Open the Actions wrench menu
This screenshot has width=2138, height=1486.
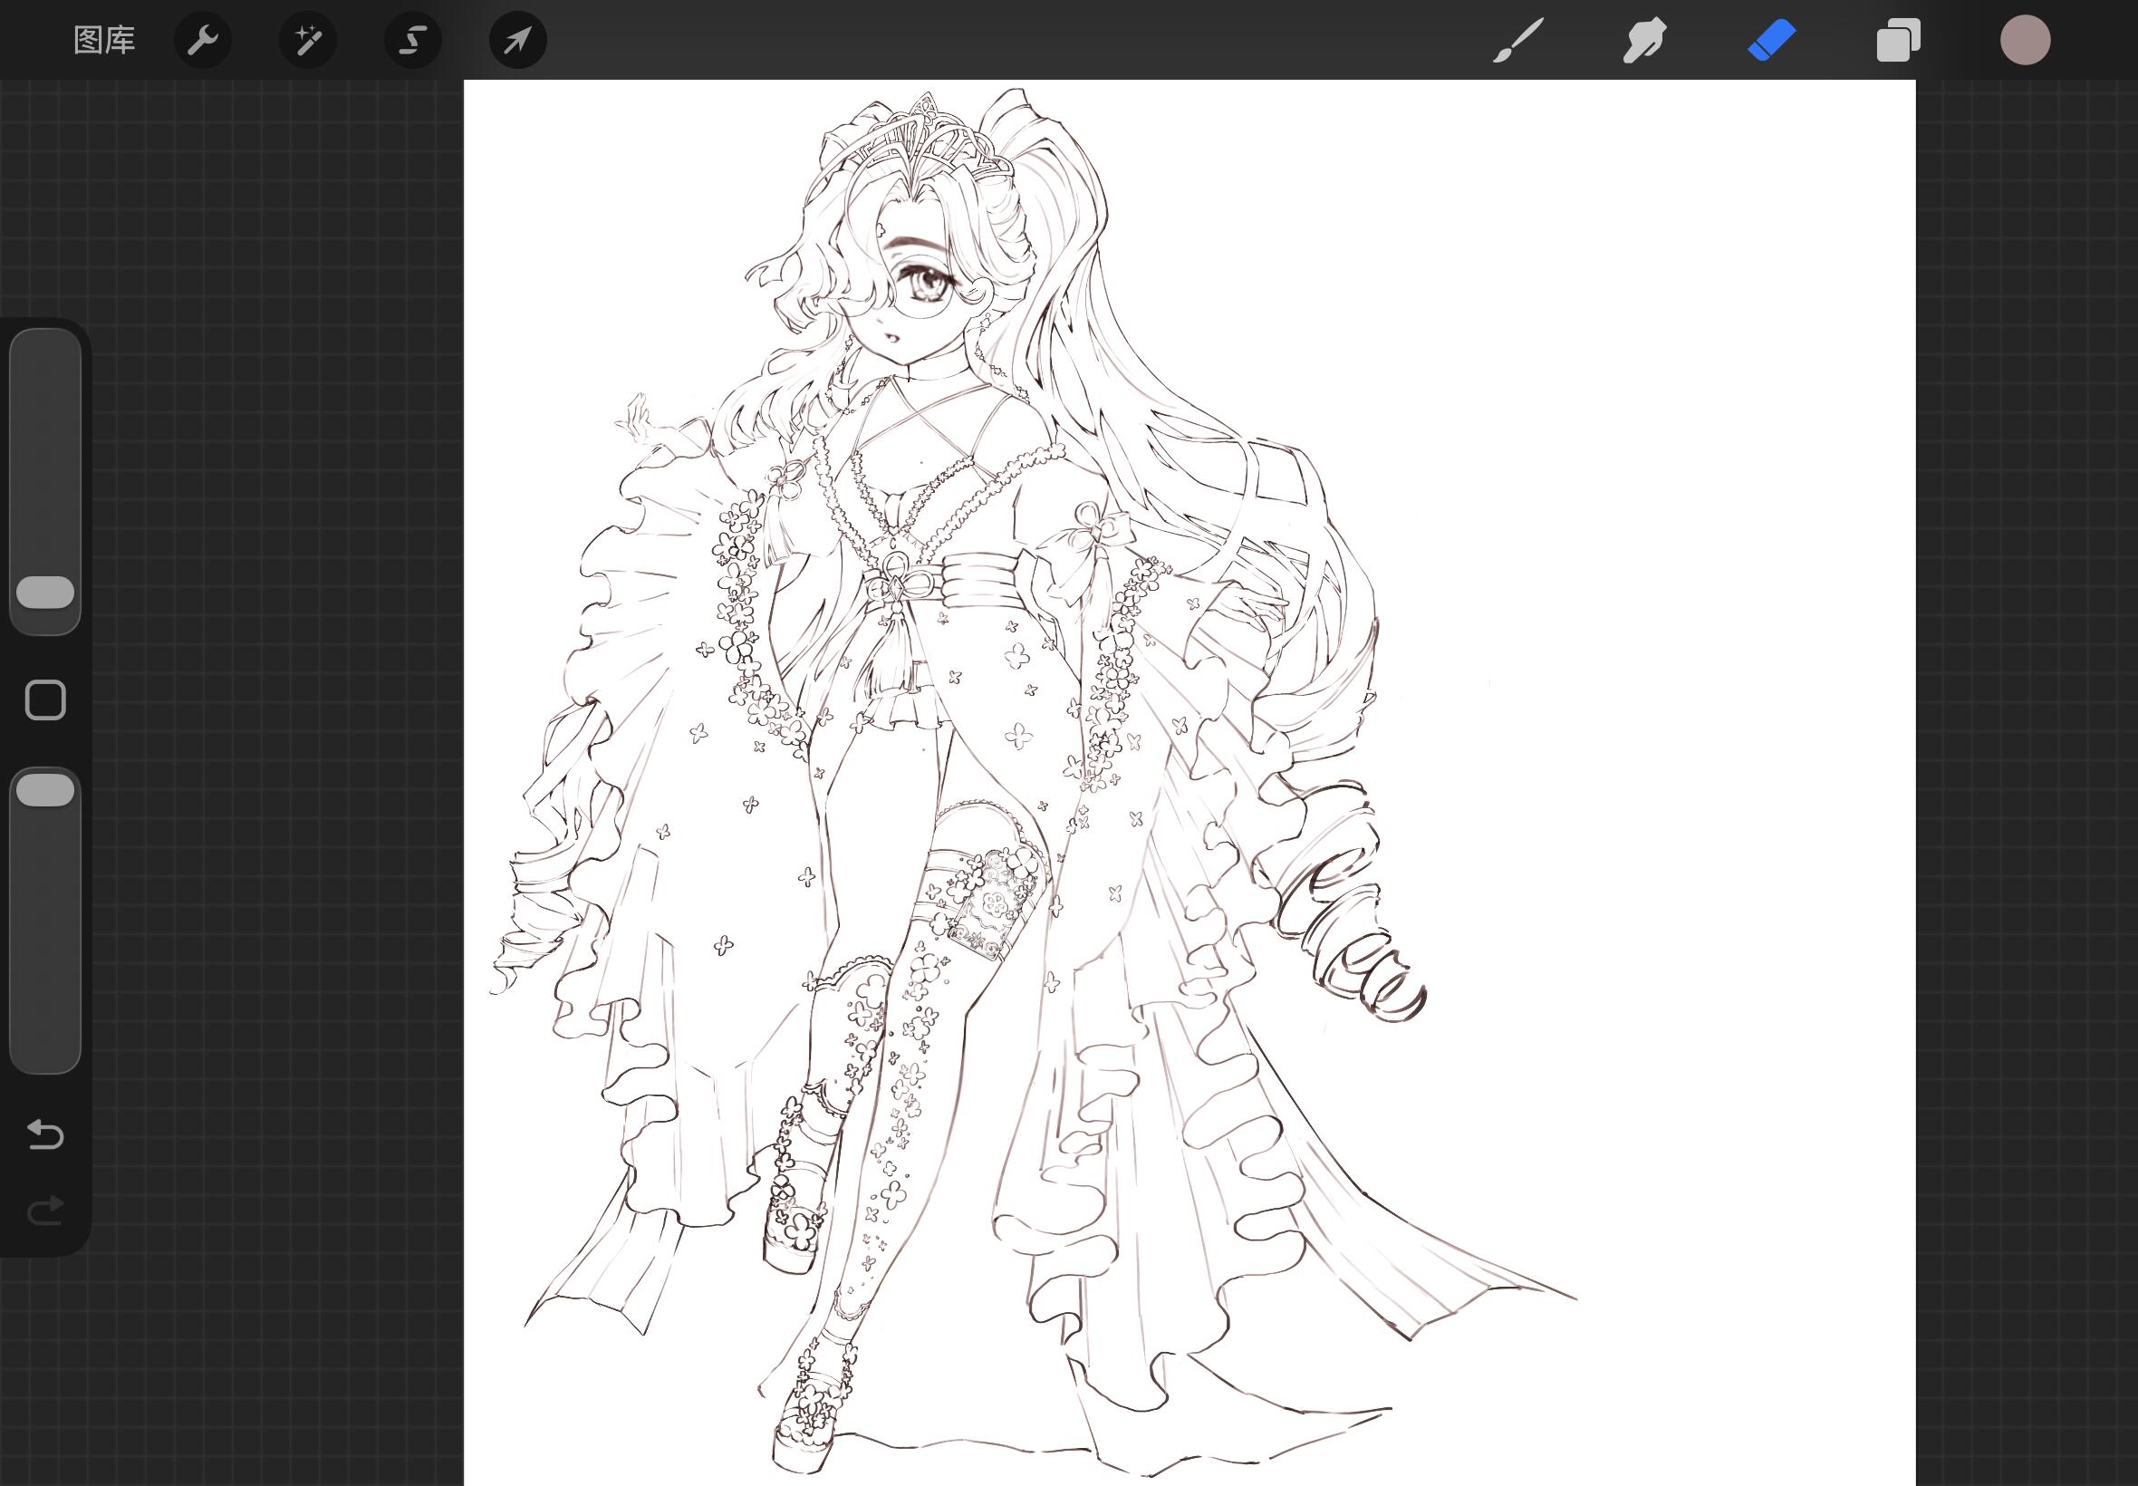(x=203, y=40)
